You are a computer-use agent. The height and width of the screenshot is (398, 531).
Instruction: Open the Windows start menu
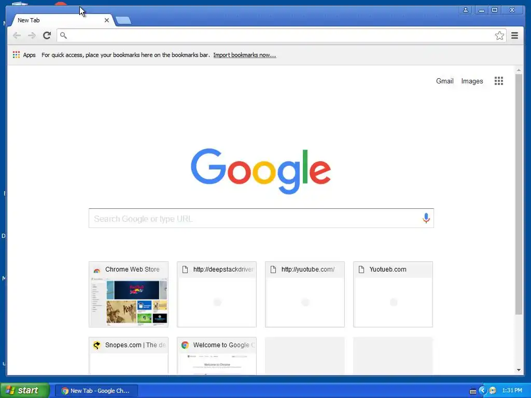[24, 390]
